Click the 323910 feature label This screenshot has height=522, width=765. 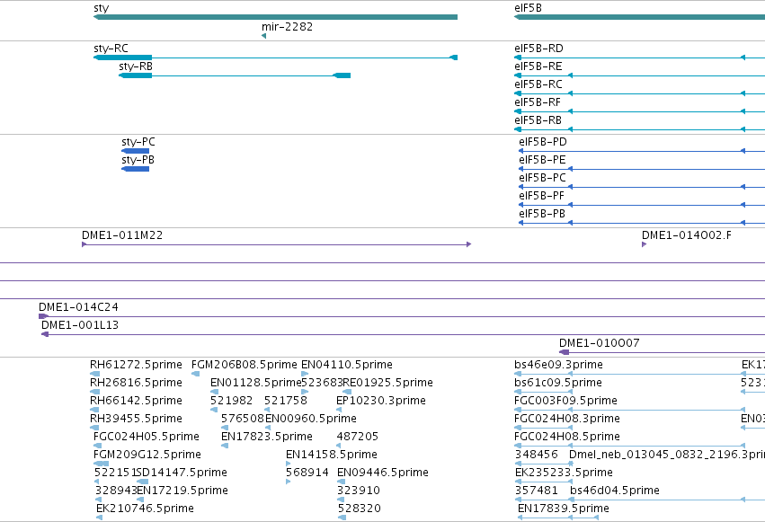click(x=359, y=491)
